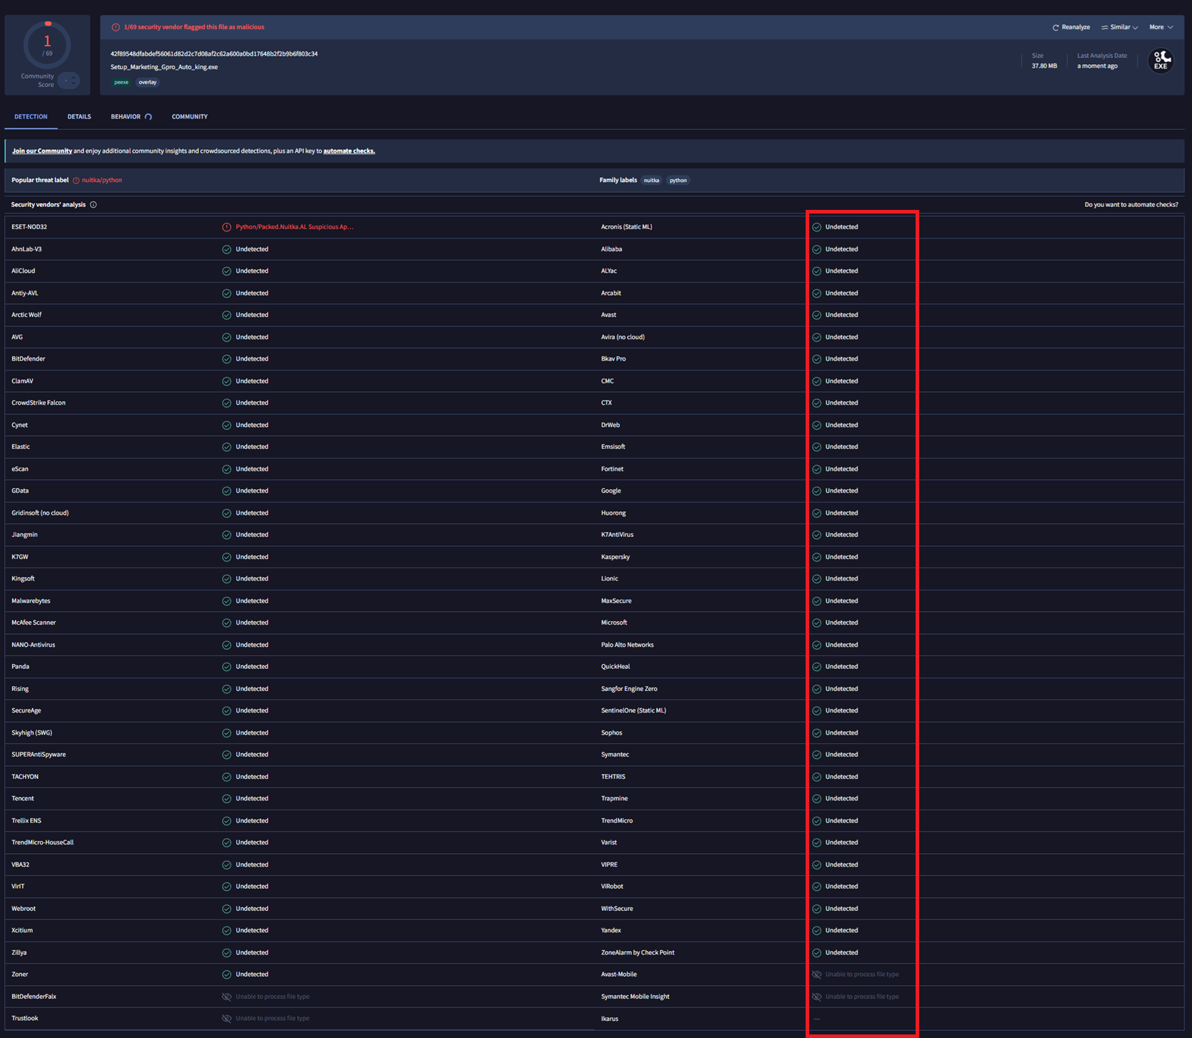Click the python family label chip

pyautogui.click(x=678, y=181)
